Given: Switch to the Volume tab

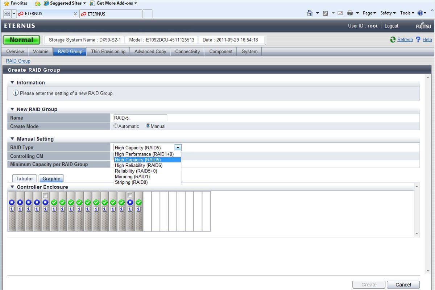Looking at the screenshot, I should coord(41,51).
